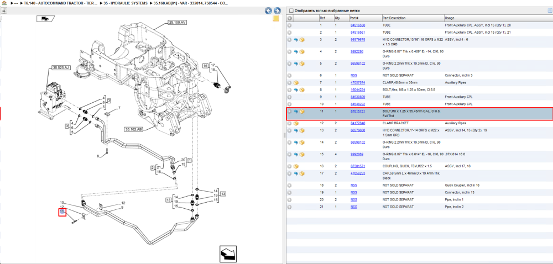Sort by Qty column header
The height and width of the screenshot is (264, 553).
(x=341, y=18)
